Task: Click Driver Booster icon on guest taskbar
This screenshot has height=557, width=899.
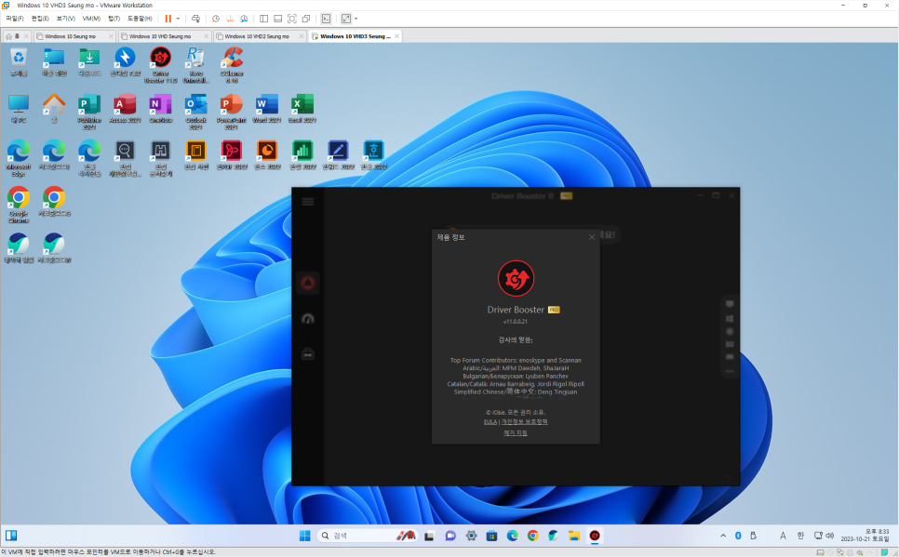Action: pos(595,536)
